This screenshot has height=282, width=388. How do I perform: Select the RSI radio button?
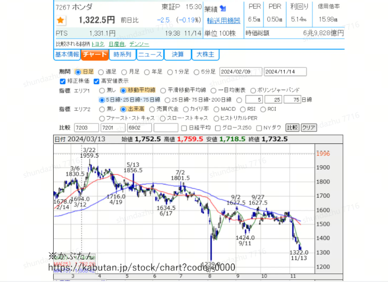click(x=243, y=109)
